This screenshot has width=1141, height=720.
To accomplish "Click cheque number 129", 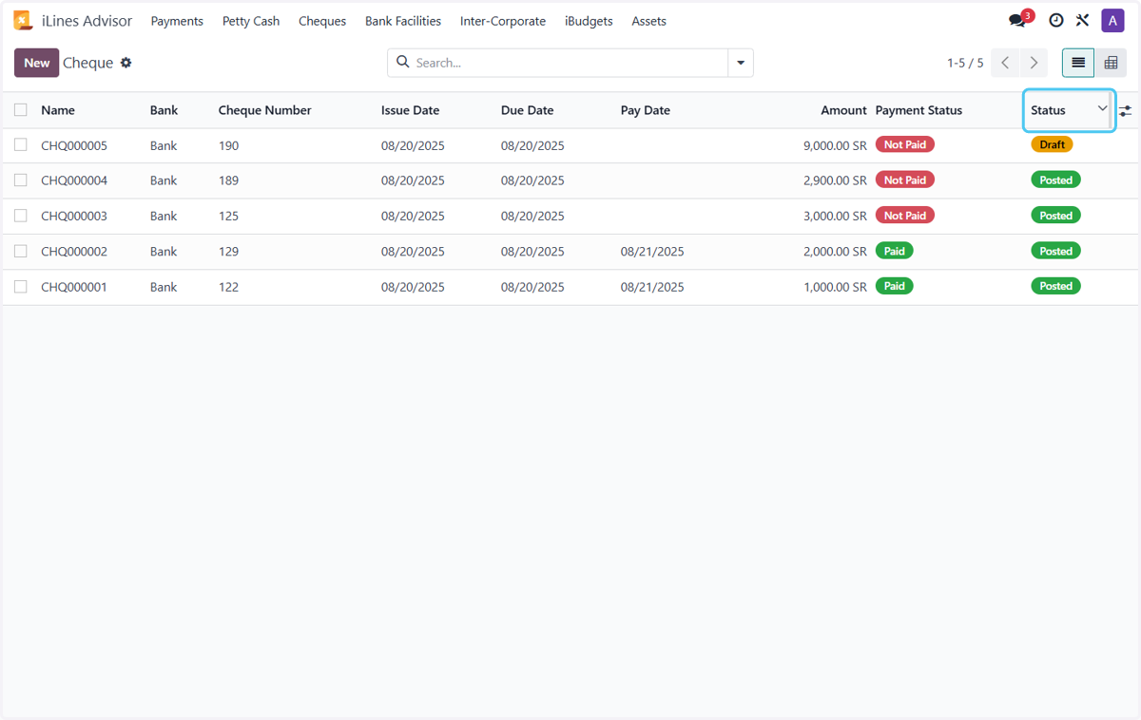I will (229, 251).
